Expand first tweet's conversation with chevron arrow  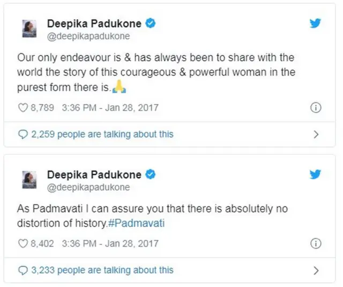point(316,134)
